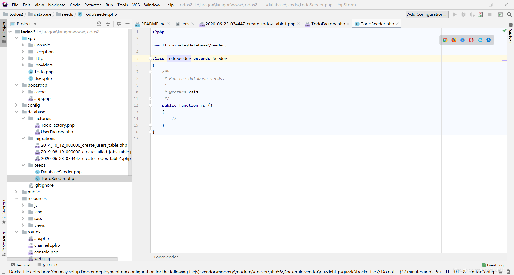Toggle fold marker on doc comment start line 7
This screenshot has width=514, height=275.
click(x=150, y=72)
